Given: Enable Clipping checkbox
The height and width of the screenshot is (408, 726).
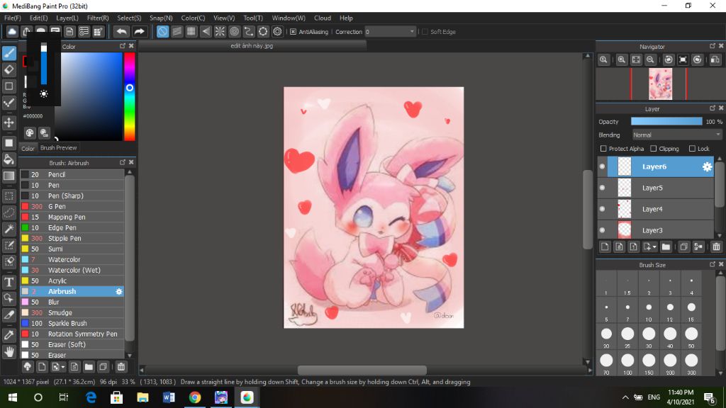Looking at the screenshot, I should pos(653,149).
